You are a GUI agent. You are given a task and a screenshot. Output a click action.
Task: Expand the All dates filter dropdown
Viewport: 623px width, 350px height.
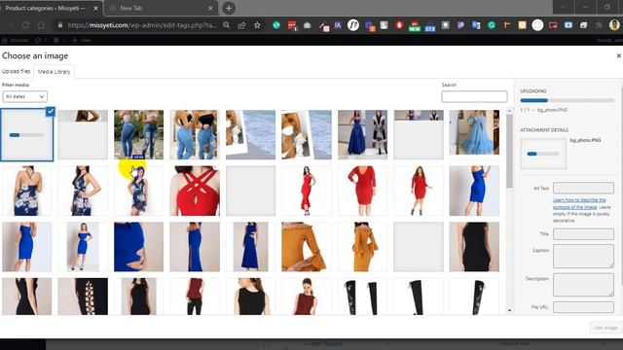tap(24, 96)
